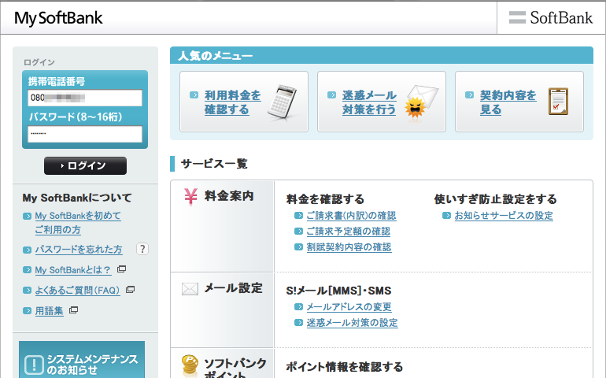Open the よくあるご質問(FAQ) link
This screenshot has height=378, width=606.
point(78,290)
